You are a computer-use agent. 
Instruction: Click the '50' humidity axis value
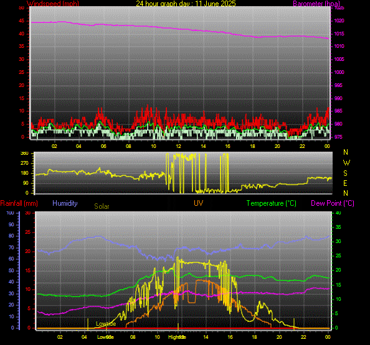(11, 270)
